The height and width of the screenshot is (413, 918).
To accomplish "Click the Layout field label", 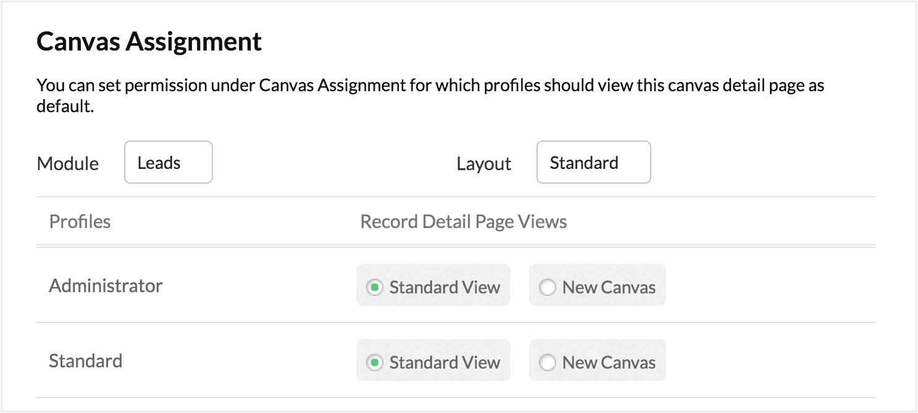I will point(484,164).
